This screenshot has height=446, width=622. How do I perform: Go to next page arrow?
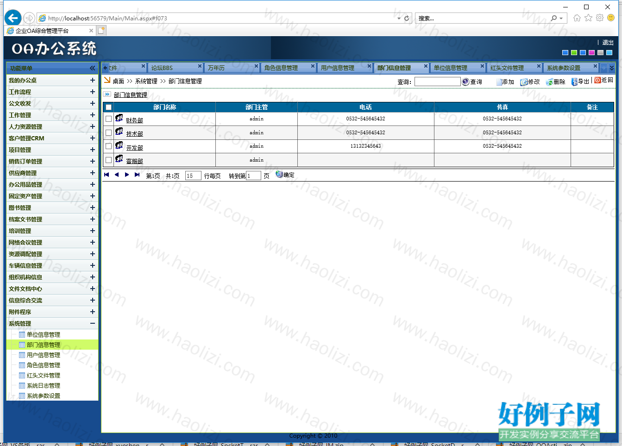127,175
